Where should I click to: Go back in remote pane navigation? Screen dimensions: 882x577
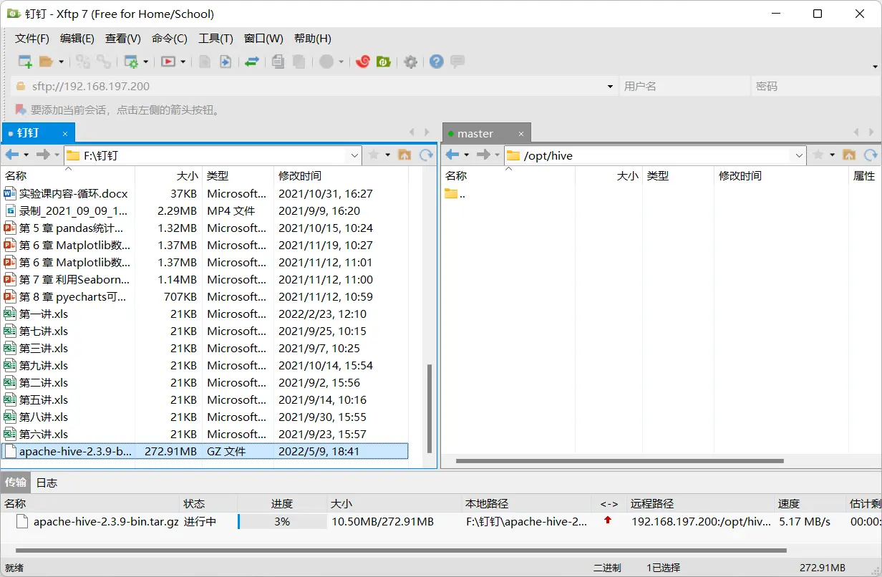click(x=452, y=155)
